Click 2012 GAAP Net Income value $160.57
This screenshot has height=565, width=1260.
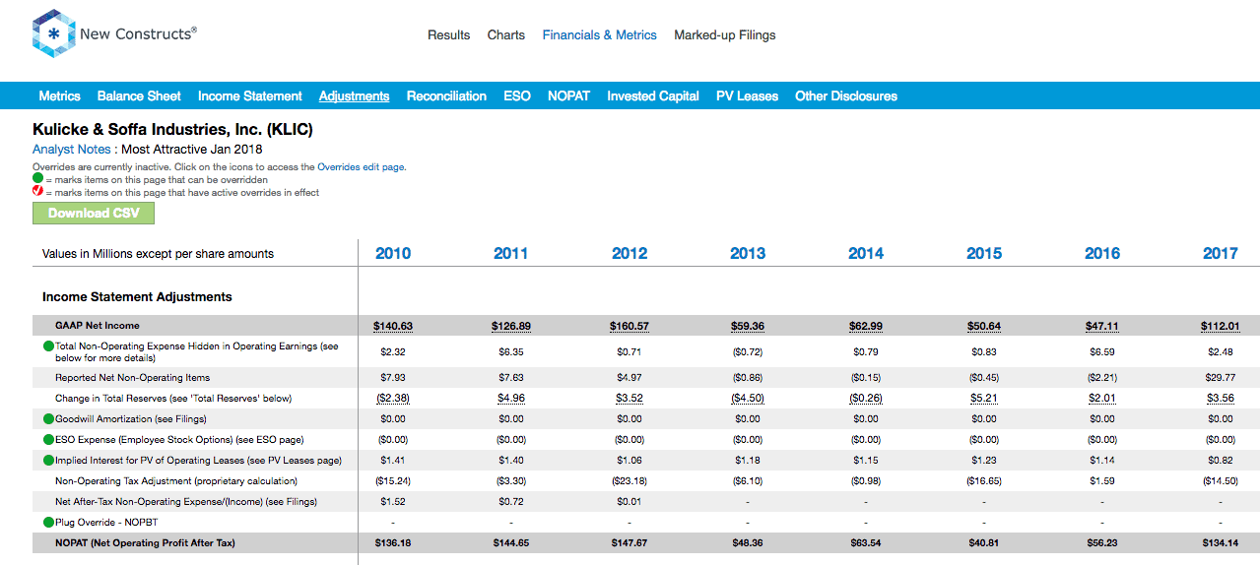[x=630, y=326]
